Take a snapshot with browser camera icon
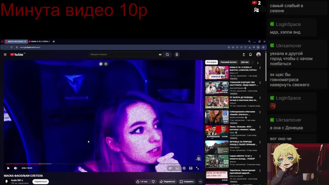 pos(233,47)
